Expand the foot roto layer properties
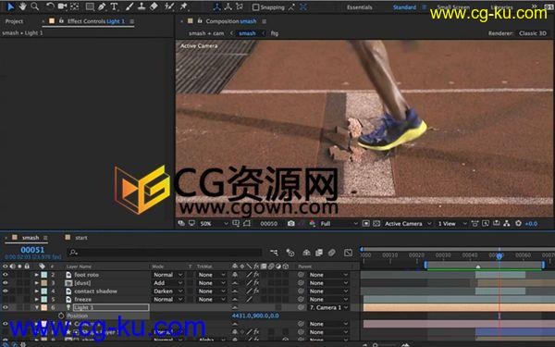The width and height of the screenshot is (555, 347). point(36,275)
